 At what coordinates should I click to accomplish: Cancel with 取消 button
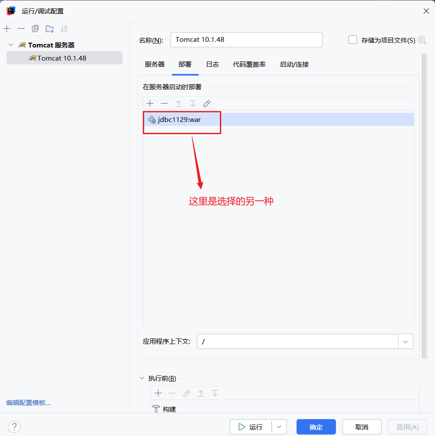coord(361,427)
